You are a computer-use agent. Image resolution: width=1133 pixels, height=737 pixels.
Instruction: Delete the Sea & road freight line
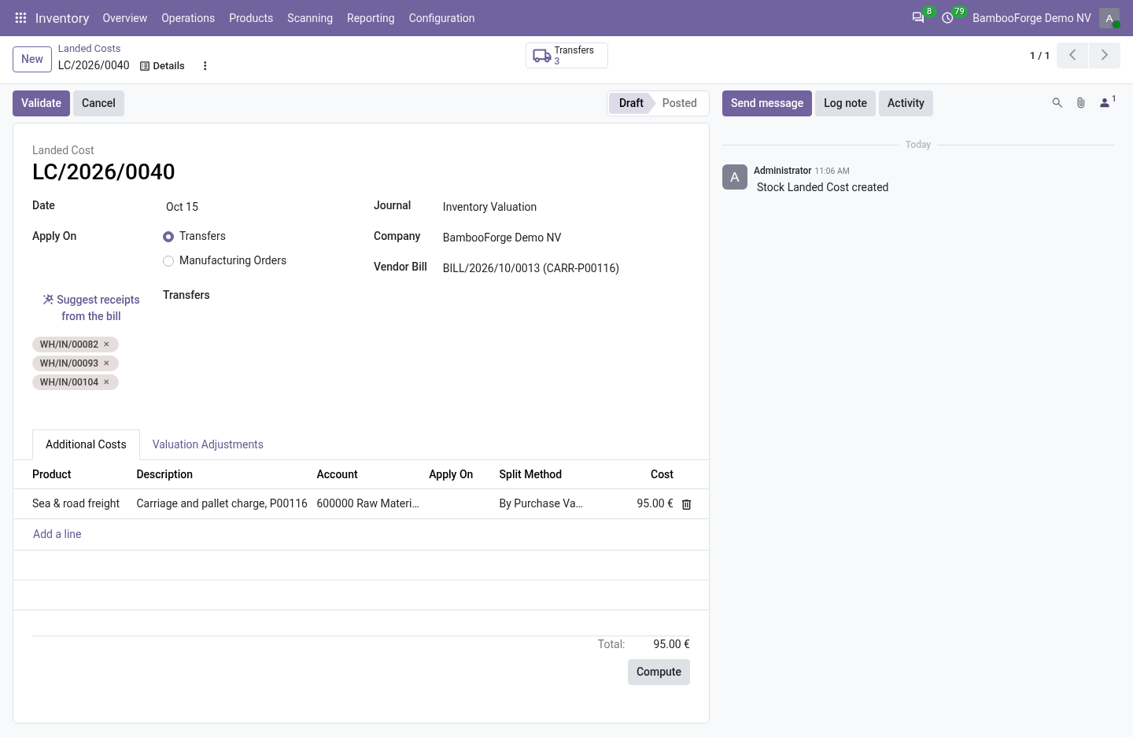pyautogui.click(x=686, y=504)
